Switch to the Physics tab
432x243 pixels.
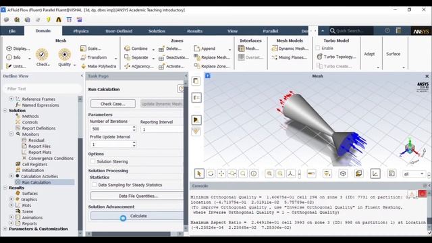point(81,31)
